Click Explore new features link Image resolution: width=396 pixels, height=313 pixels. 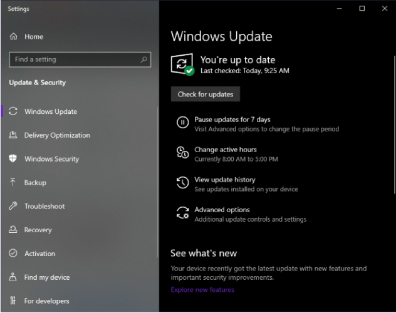(202, 290)
